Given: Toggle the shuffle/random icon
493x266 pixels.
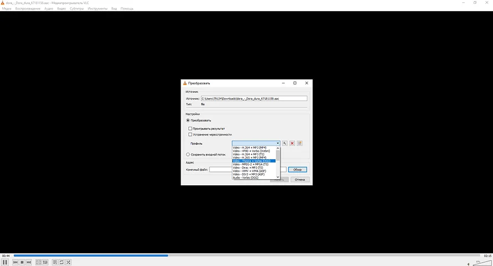Looking at the screenshot, I should [68, 262].
